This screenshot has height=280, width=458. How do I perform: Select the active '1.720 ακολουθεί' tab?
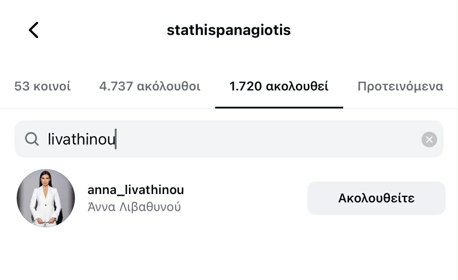coord(279,86)
